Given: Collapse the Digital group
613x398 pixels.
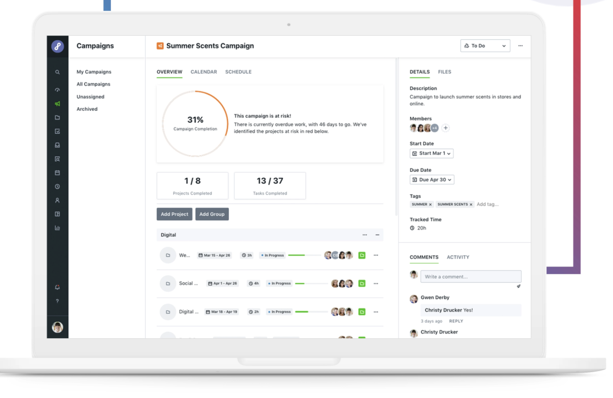Looking at the screenshot, I should (x=377, y=235).
